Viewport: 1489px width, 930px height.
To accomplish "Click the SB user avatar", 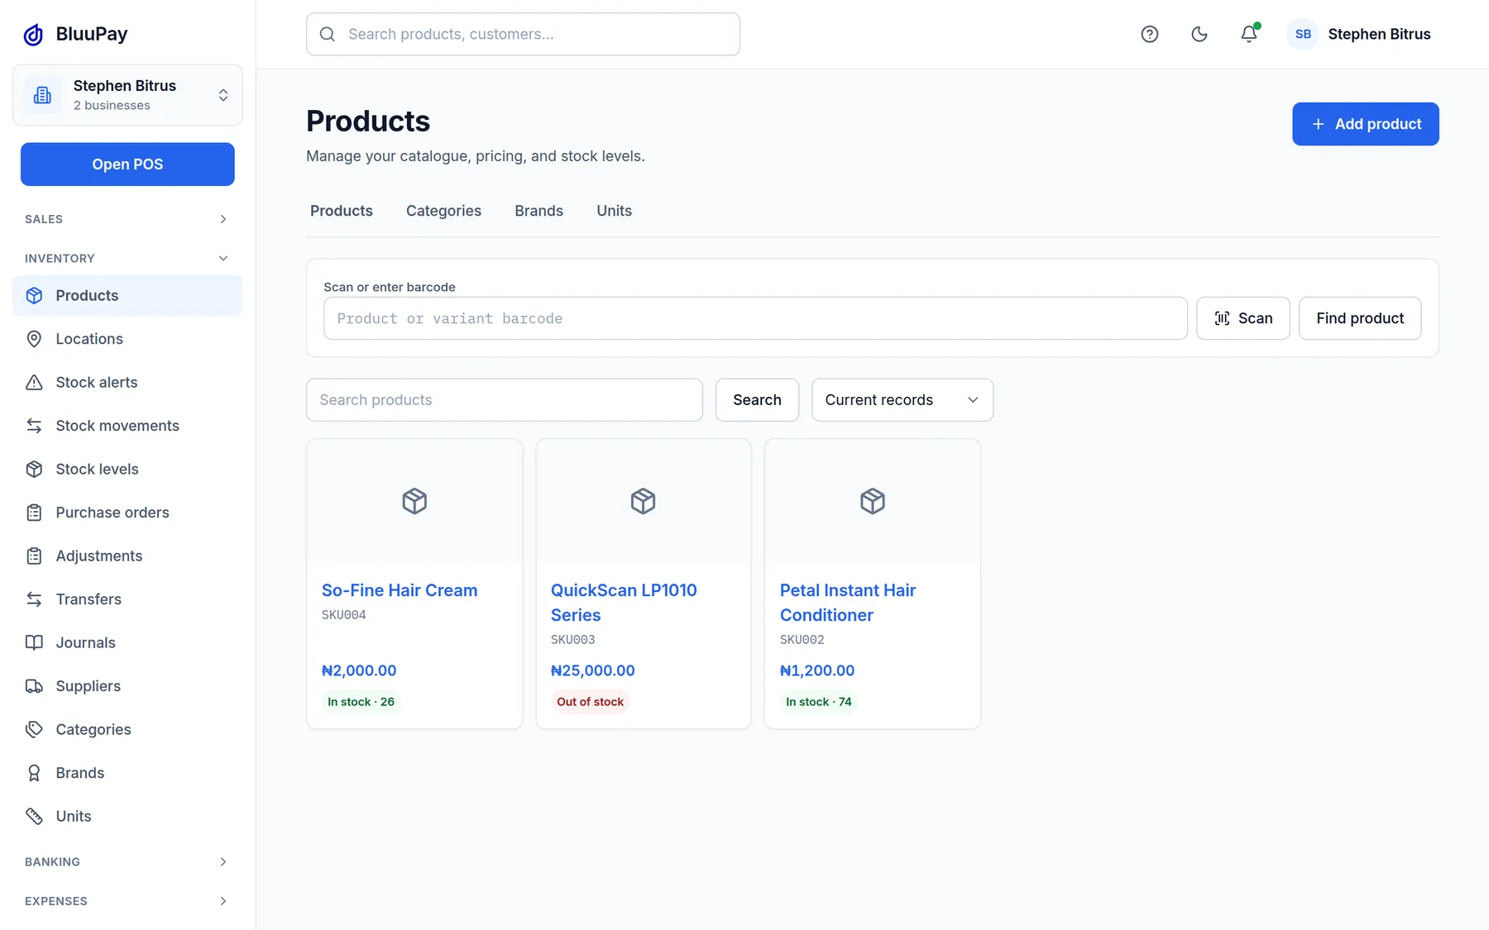I will click(1303, 34).
